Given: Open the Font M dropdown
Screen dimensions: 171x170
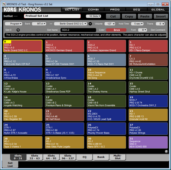Looking at the screenshot, I should [143, 30].
